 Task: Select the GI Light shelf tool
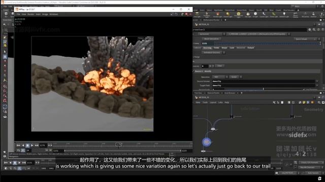[255, 15]
